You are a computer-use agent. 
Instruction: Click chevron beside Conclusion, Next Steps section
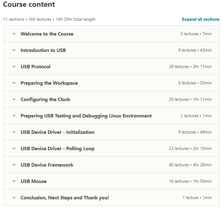tap(14, 197)
